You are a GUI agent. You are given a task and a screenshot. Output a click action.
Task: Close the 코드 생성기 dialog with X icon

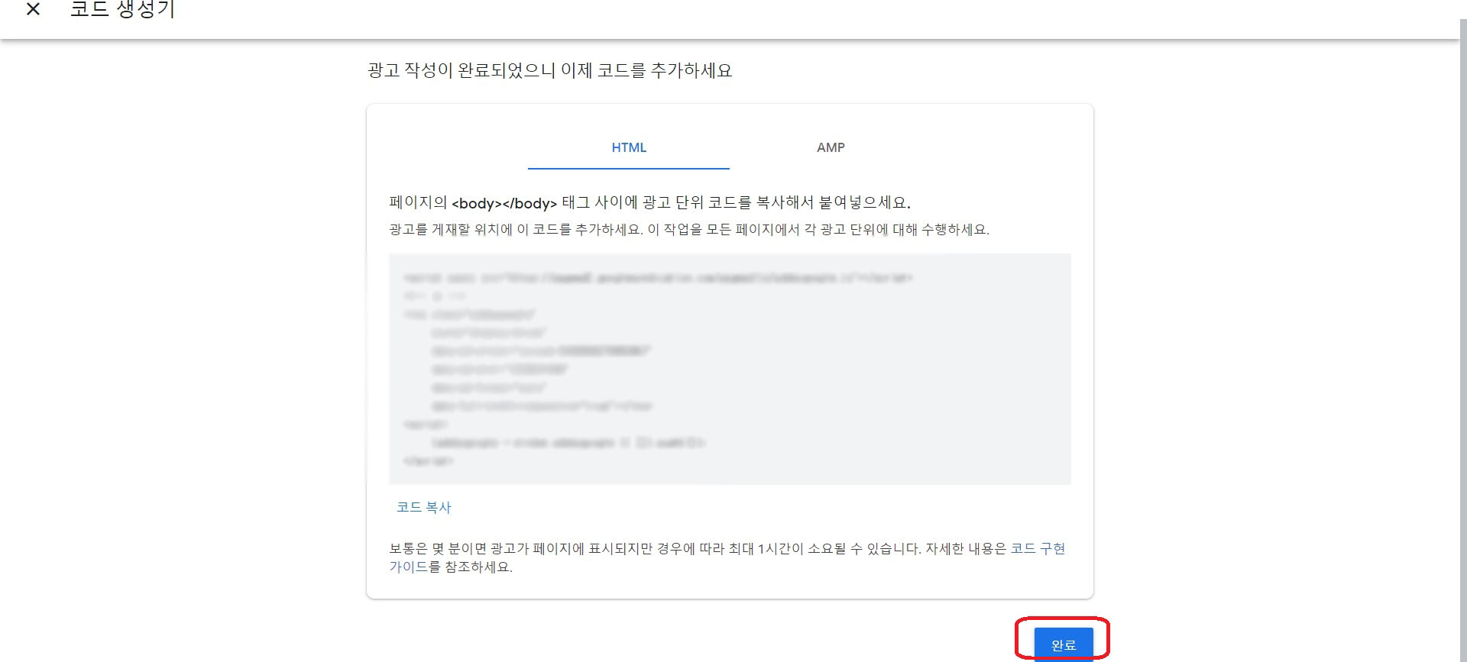33,10
